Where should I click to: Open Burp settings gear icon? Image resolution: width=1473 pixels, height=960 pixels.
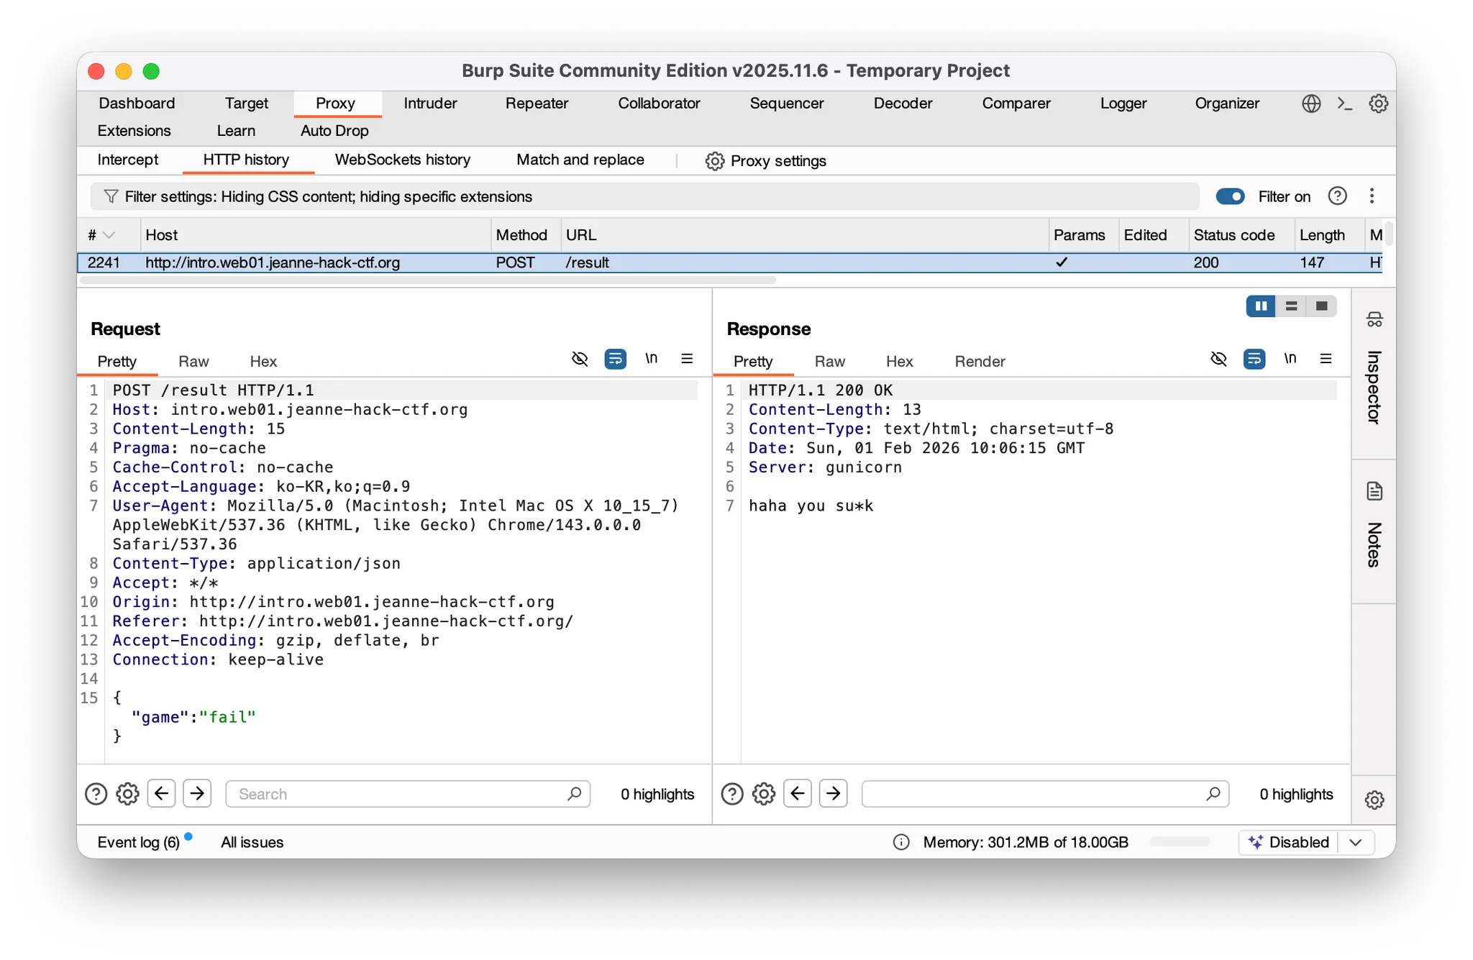1378,104
